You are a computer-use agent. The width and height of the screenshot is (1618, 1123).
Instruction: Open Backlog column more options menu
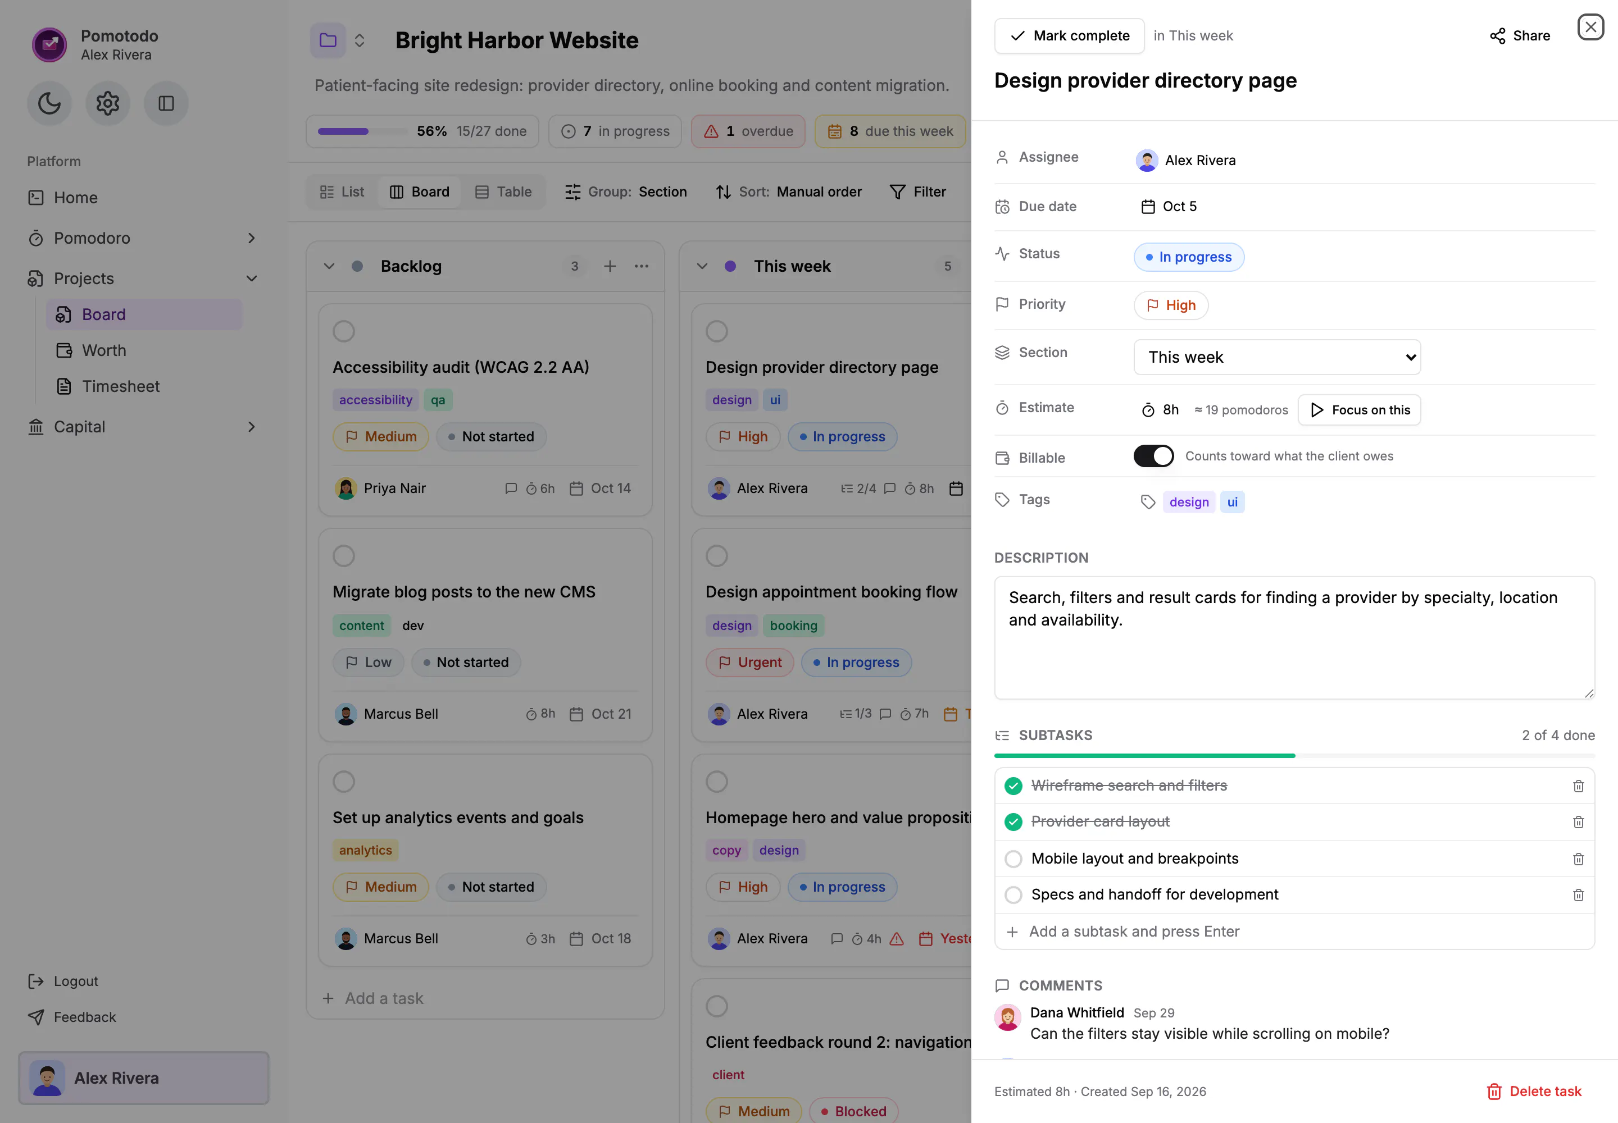pos(642,266)
